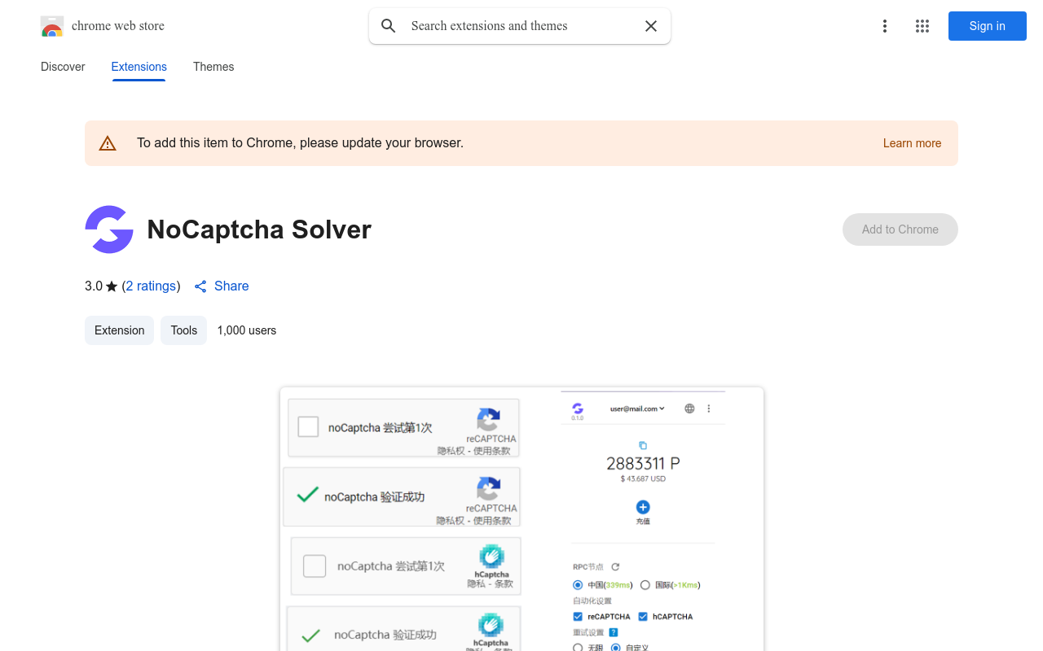Screen dimensions: 1043x651
Task: Uncheck the reCAPTCHA automation checkbox
Action: click(578, 615)
